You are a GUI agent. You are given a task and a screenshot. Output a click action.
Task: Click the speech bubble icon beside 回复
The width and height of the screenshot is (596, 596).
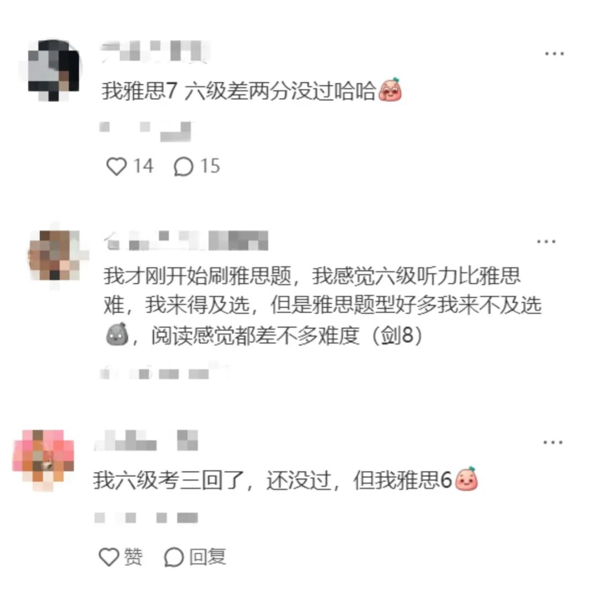[174, 557]
